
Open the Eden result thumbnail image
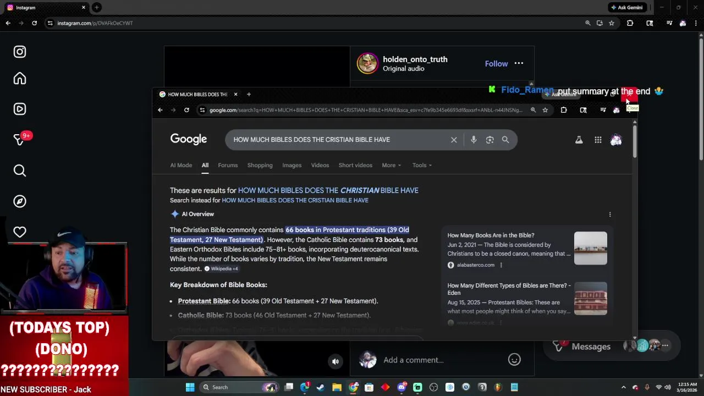[x=590, y=298]
